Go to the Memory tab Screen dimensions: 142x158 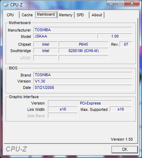(x=66, y=15)
